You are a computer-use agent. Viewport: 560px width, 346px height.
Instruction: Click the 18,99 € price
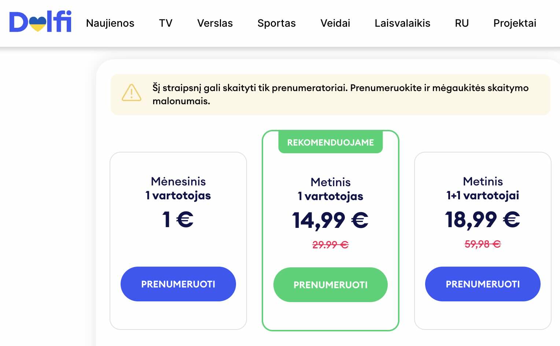(x=482, y=219)
